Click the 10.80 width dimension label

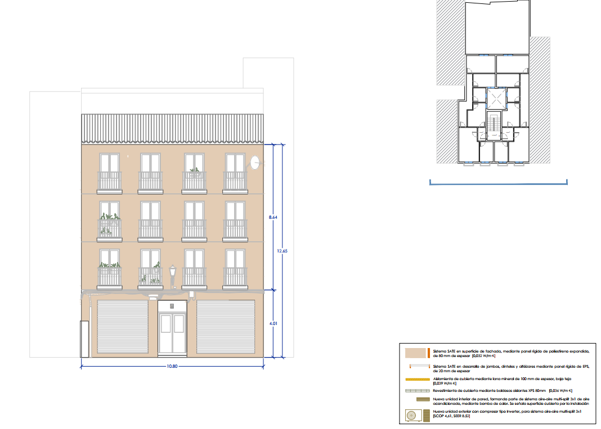pyautogui.click(x=172, y=366)
